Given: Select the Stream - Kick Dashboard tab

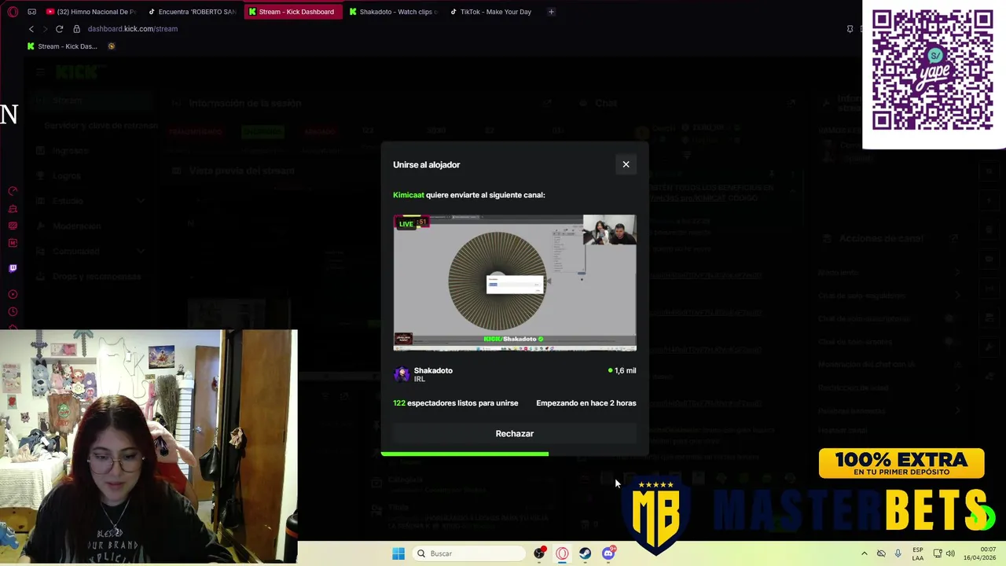Looking at the screenshot, I should (293, 12).
